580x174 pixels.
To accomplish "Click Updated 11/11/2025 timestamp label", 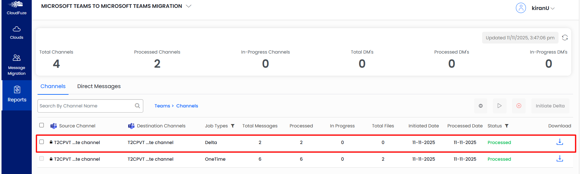I will (x=520, y=38).
